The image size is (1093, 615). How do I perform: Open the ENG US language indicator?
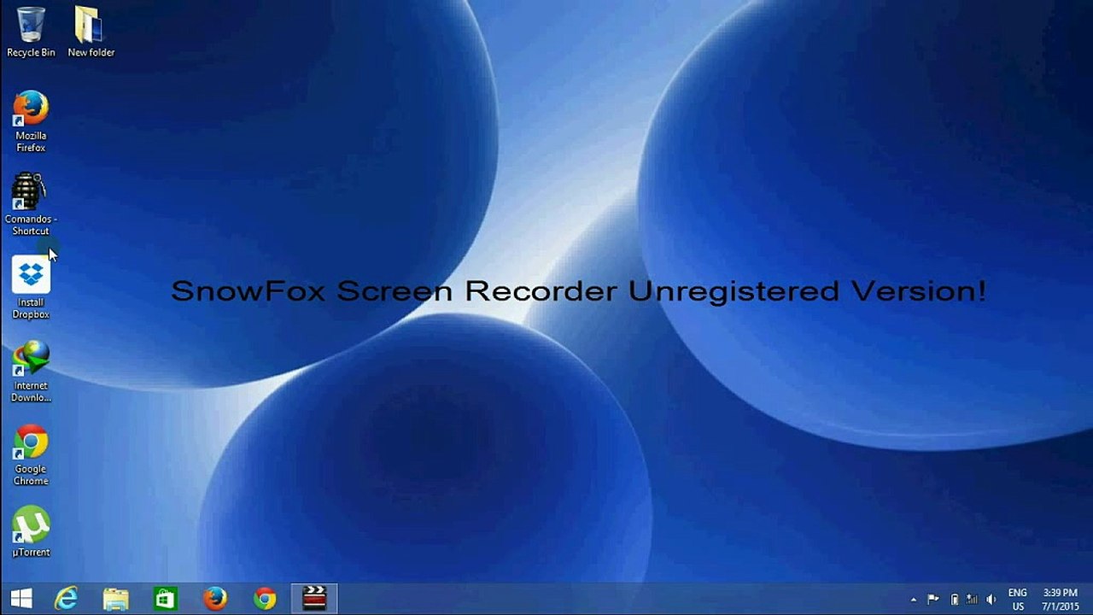(1018, 599)
